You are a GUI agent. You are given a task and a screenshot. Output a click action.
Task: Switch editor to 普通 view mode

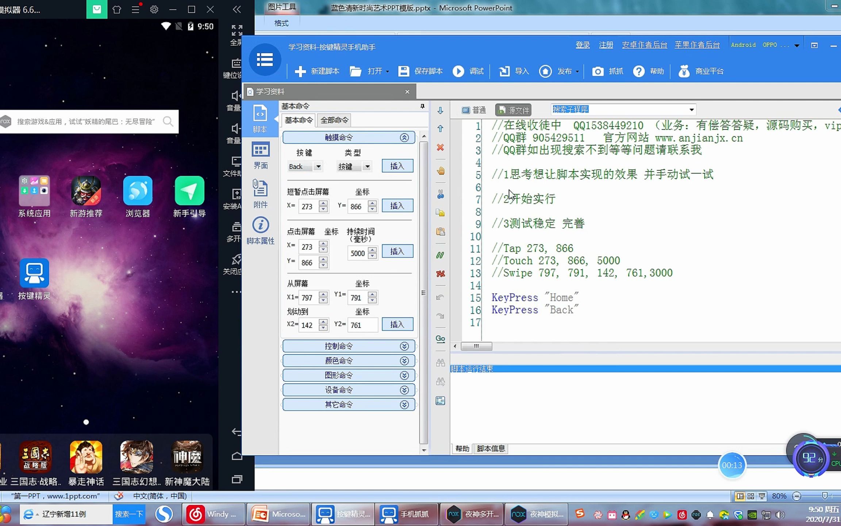(474, 110)
